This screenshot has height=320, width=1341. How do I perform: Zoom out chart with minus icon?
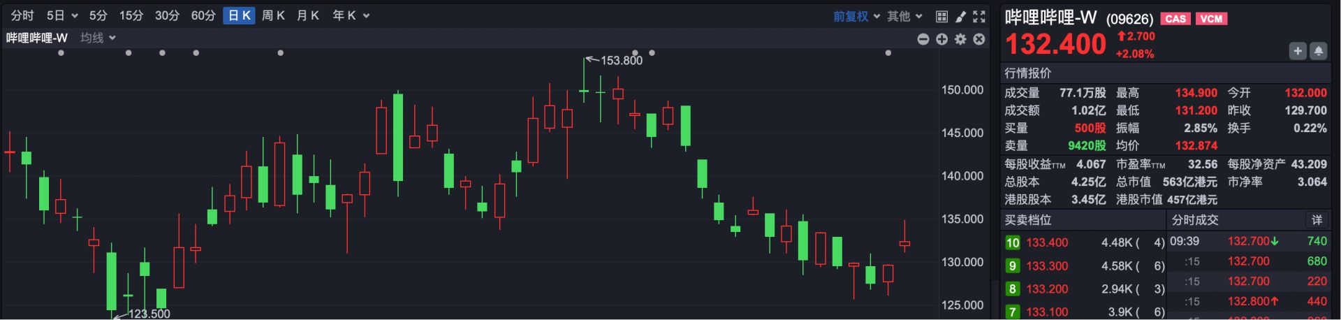[923, 39]
